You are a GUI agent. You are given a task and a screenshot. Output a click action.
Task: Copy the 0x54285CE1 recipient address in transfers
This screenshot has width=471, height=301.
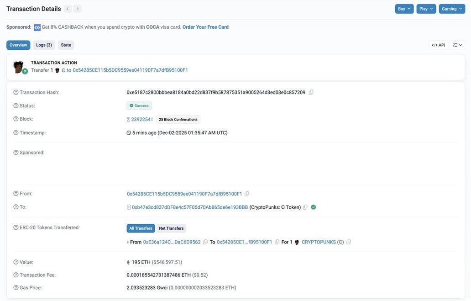[x=277, y=242]
